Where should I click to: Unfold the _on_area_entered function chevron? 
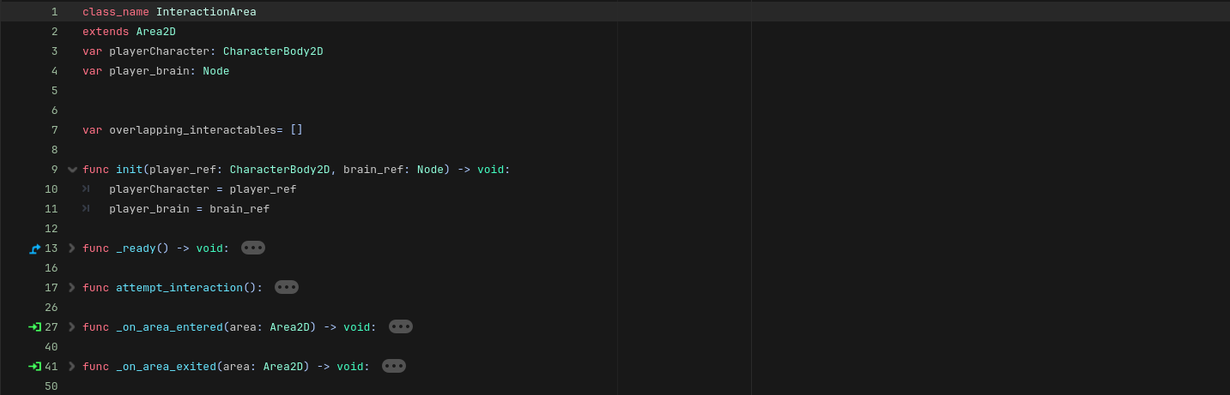point(72,327)
